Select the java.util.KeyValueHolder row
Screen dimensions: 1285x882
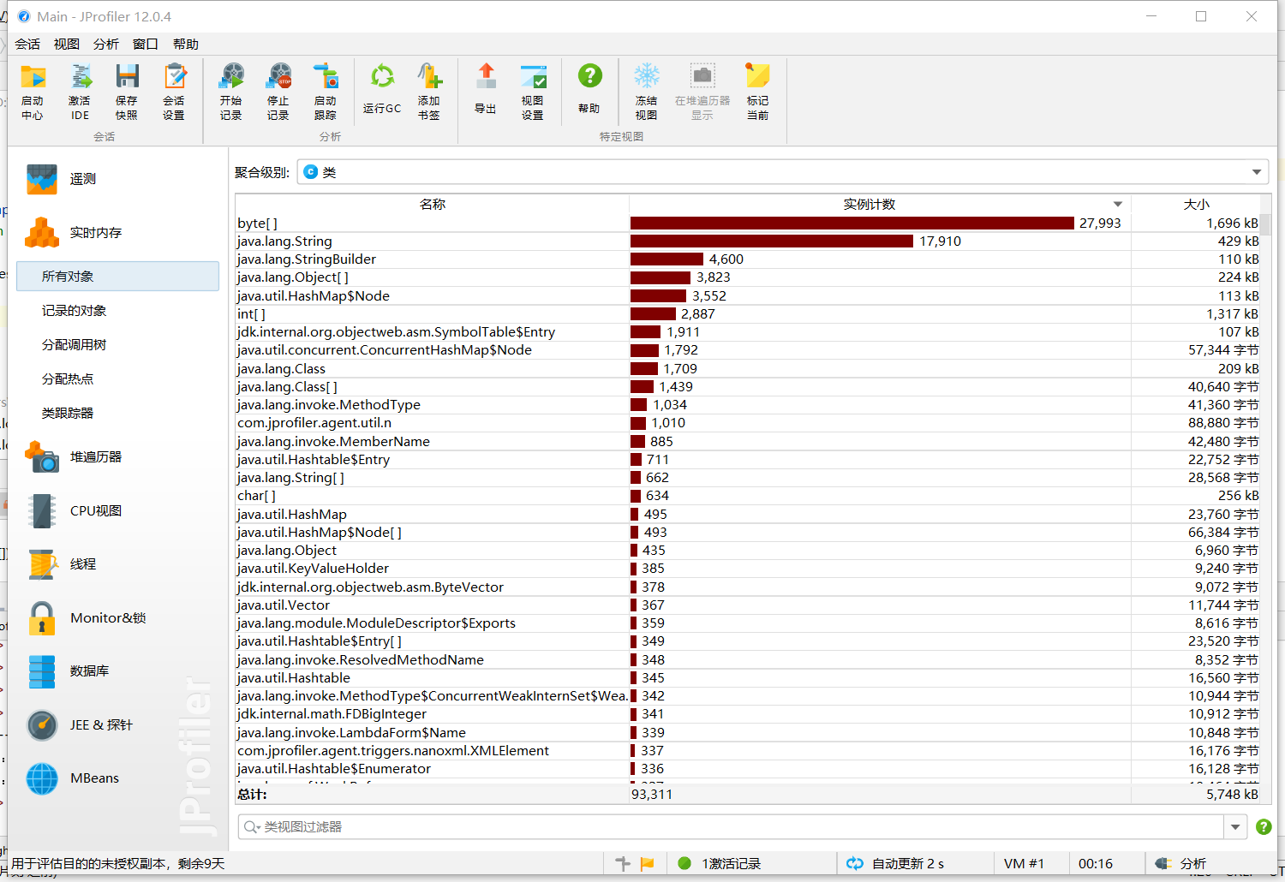point(748,569)
